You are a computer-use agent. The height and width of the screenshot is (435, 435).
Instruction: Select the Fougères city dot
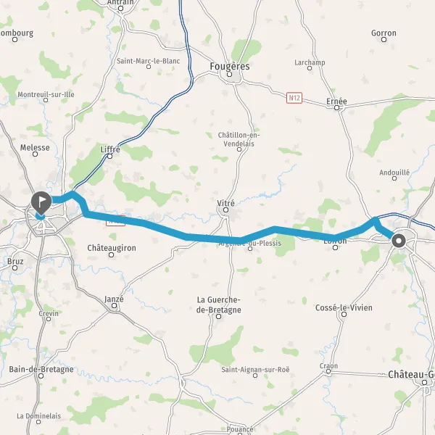tap(229, 74)
